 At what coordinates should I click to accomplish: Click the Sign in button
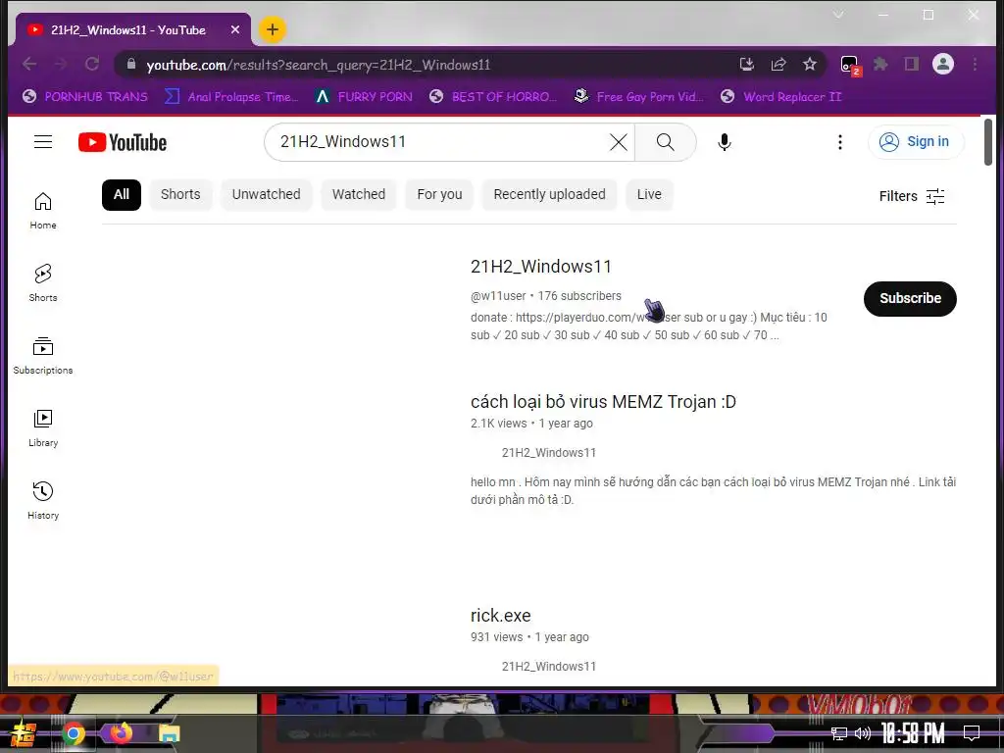pos(916,141)
